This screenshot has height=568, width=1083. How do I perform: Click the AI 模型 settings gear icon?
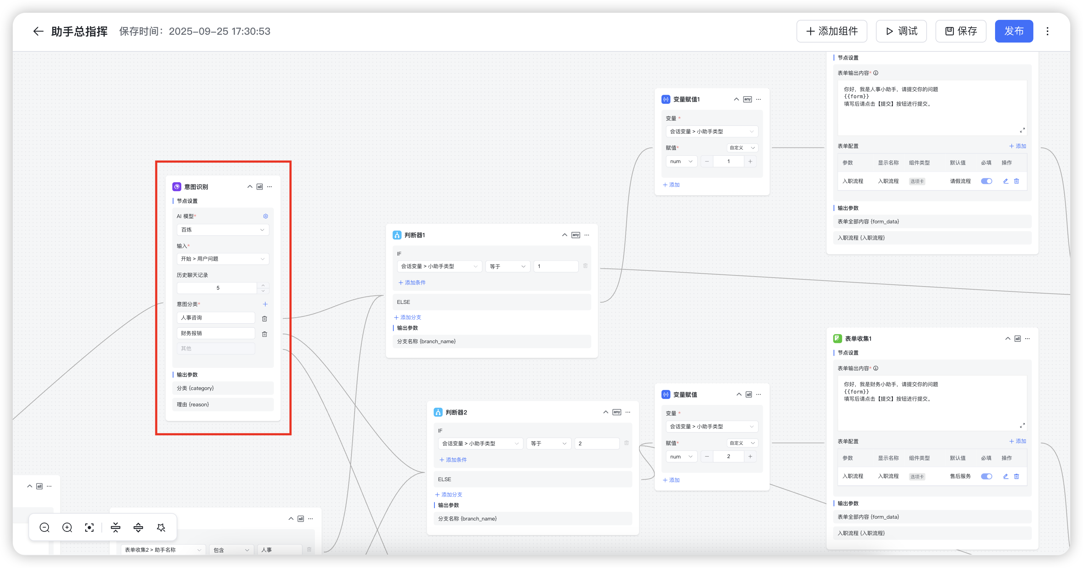pos(266,216)
